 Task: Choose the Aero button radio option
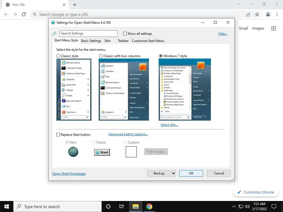pos(67,142)
